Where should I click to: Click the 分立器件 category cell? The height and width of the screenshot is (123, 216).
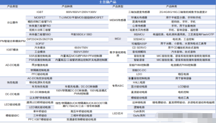coord(13,23)
